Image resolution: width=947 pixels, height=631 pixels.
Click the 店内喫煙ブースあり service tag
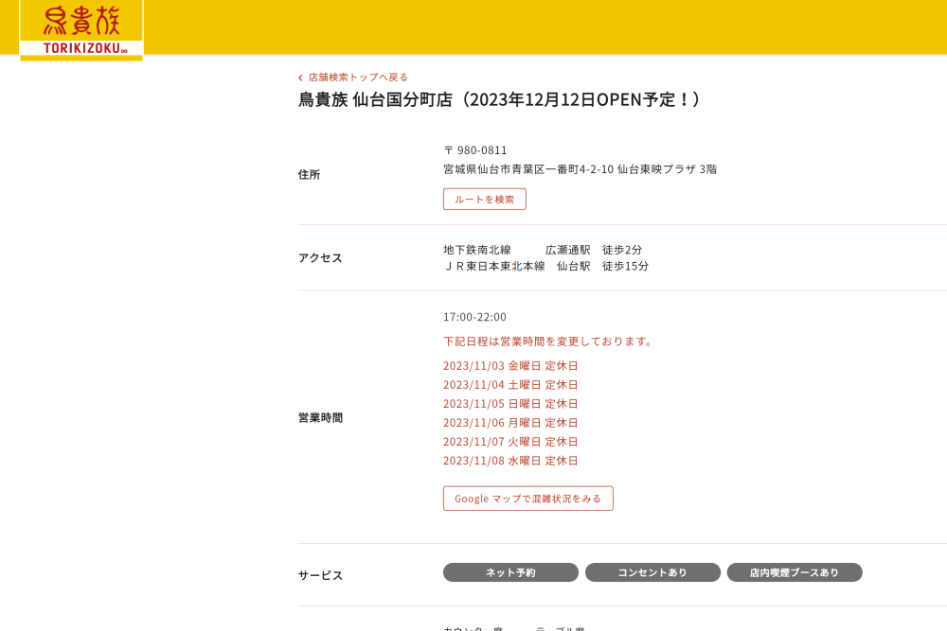tap(795, 572)
